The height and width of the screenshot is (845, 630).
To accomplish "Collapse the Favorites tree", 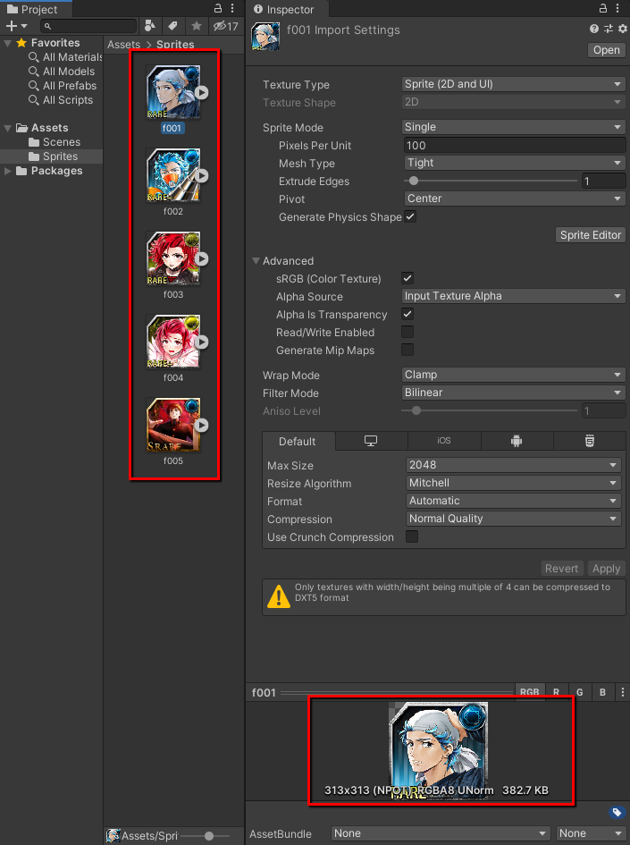I will (7, 43).
